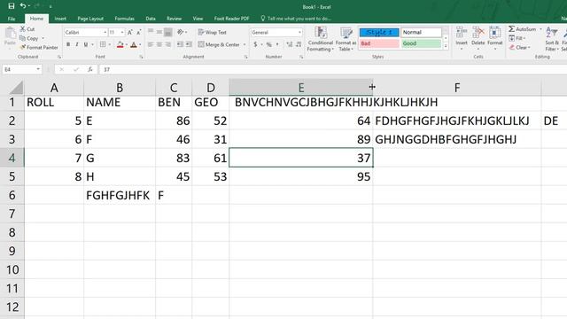Screen dimensions: 567x319
Task: Toggle Bottom Align button
Action: [x=167, y=32]
